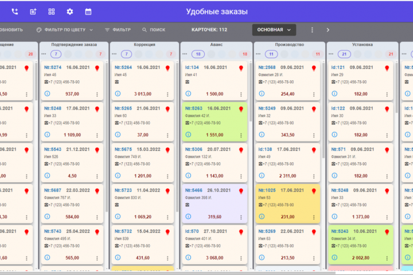This screenshot has height=275, width=413.
Task: Toggle blue 11 counter in Производство column
Action: tap(271, 54)
